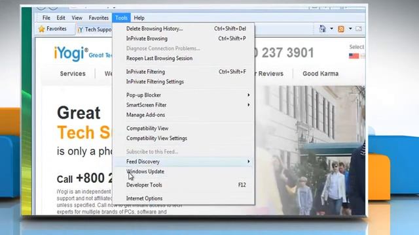Open the Edit menu
419x235 pixels.
point(61,18)
